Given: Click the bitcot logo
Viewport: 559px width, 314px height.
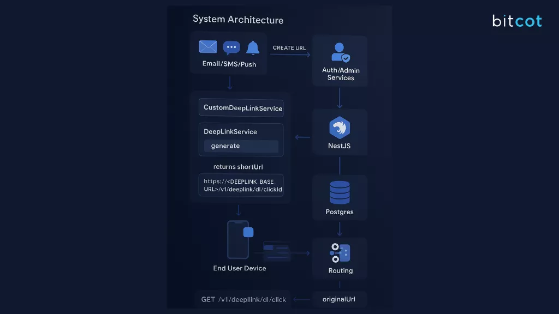Looking at the screenshot, I should [516, 21].
